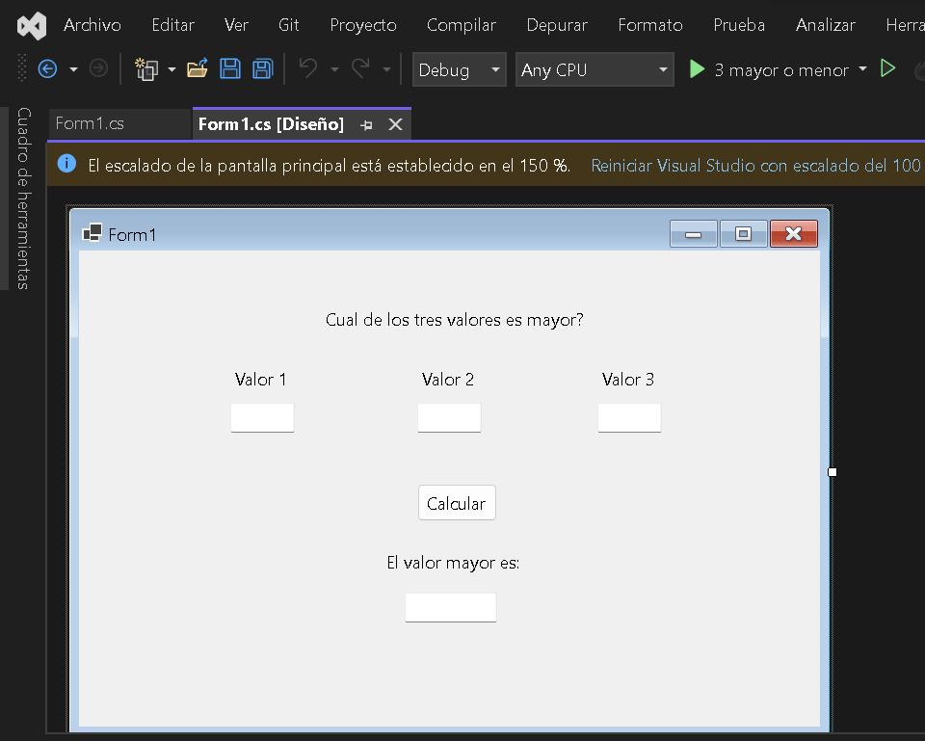Click the Save All double disk icon
The width and height of the screenshot is (925, 741).
click(x=262, y=69)
